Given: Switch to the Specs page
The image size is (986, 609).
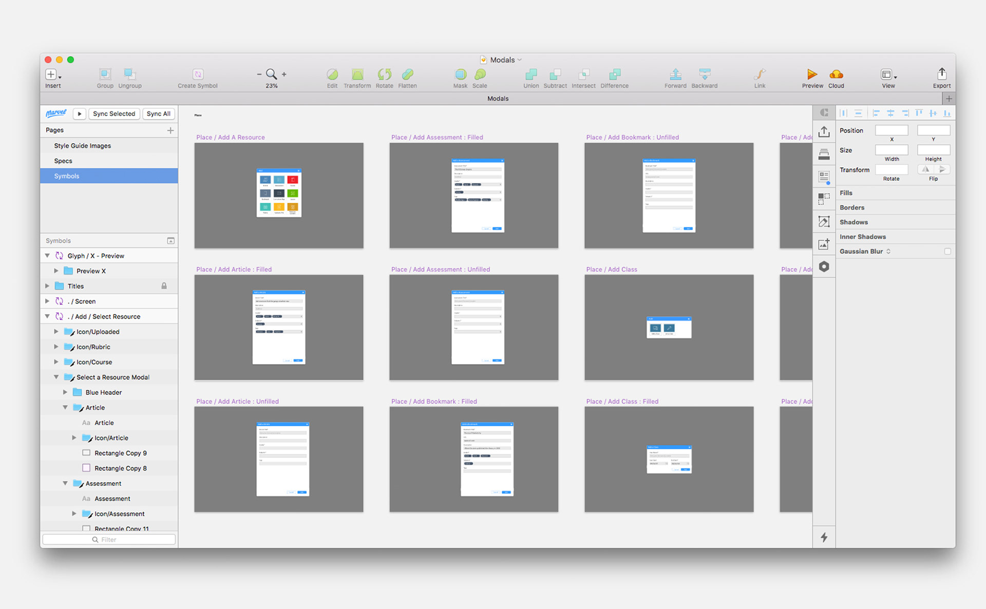Looking at the screenshot, I should click(x=109, y=161).
